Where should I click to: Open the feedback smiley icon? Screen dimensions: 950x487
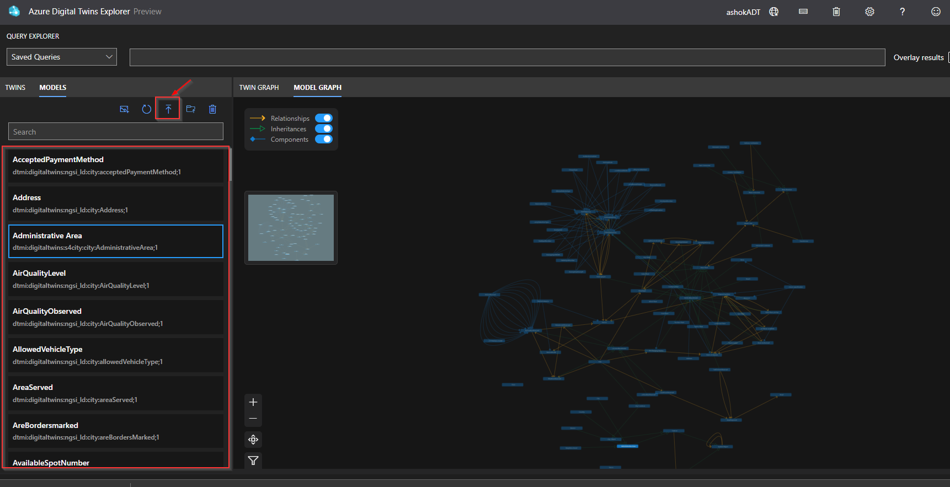(936, 12)
